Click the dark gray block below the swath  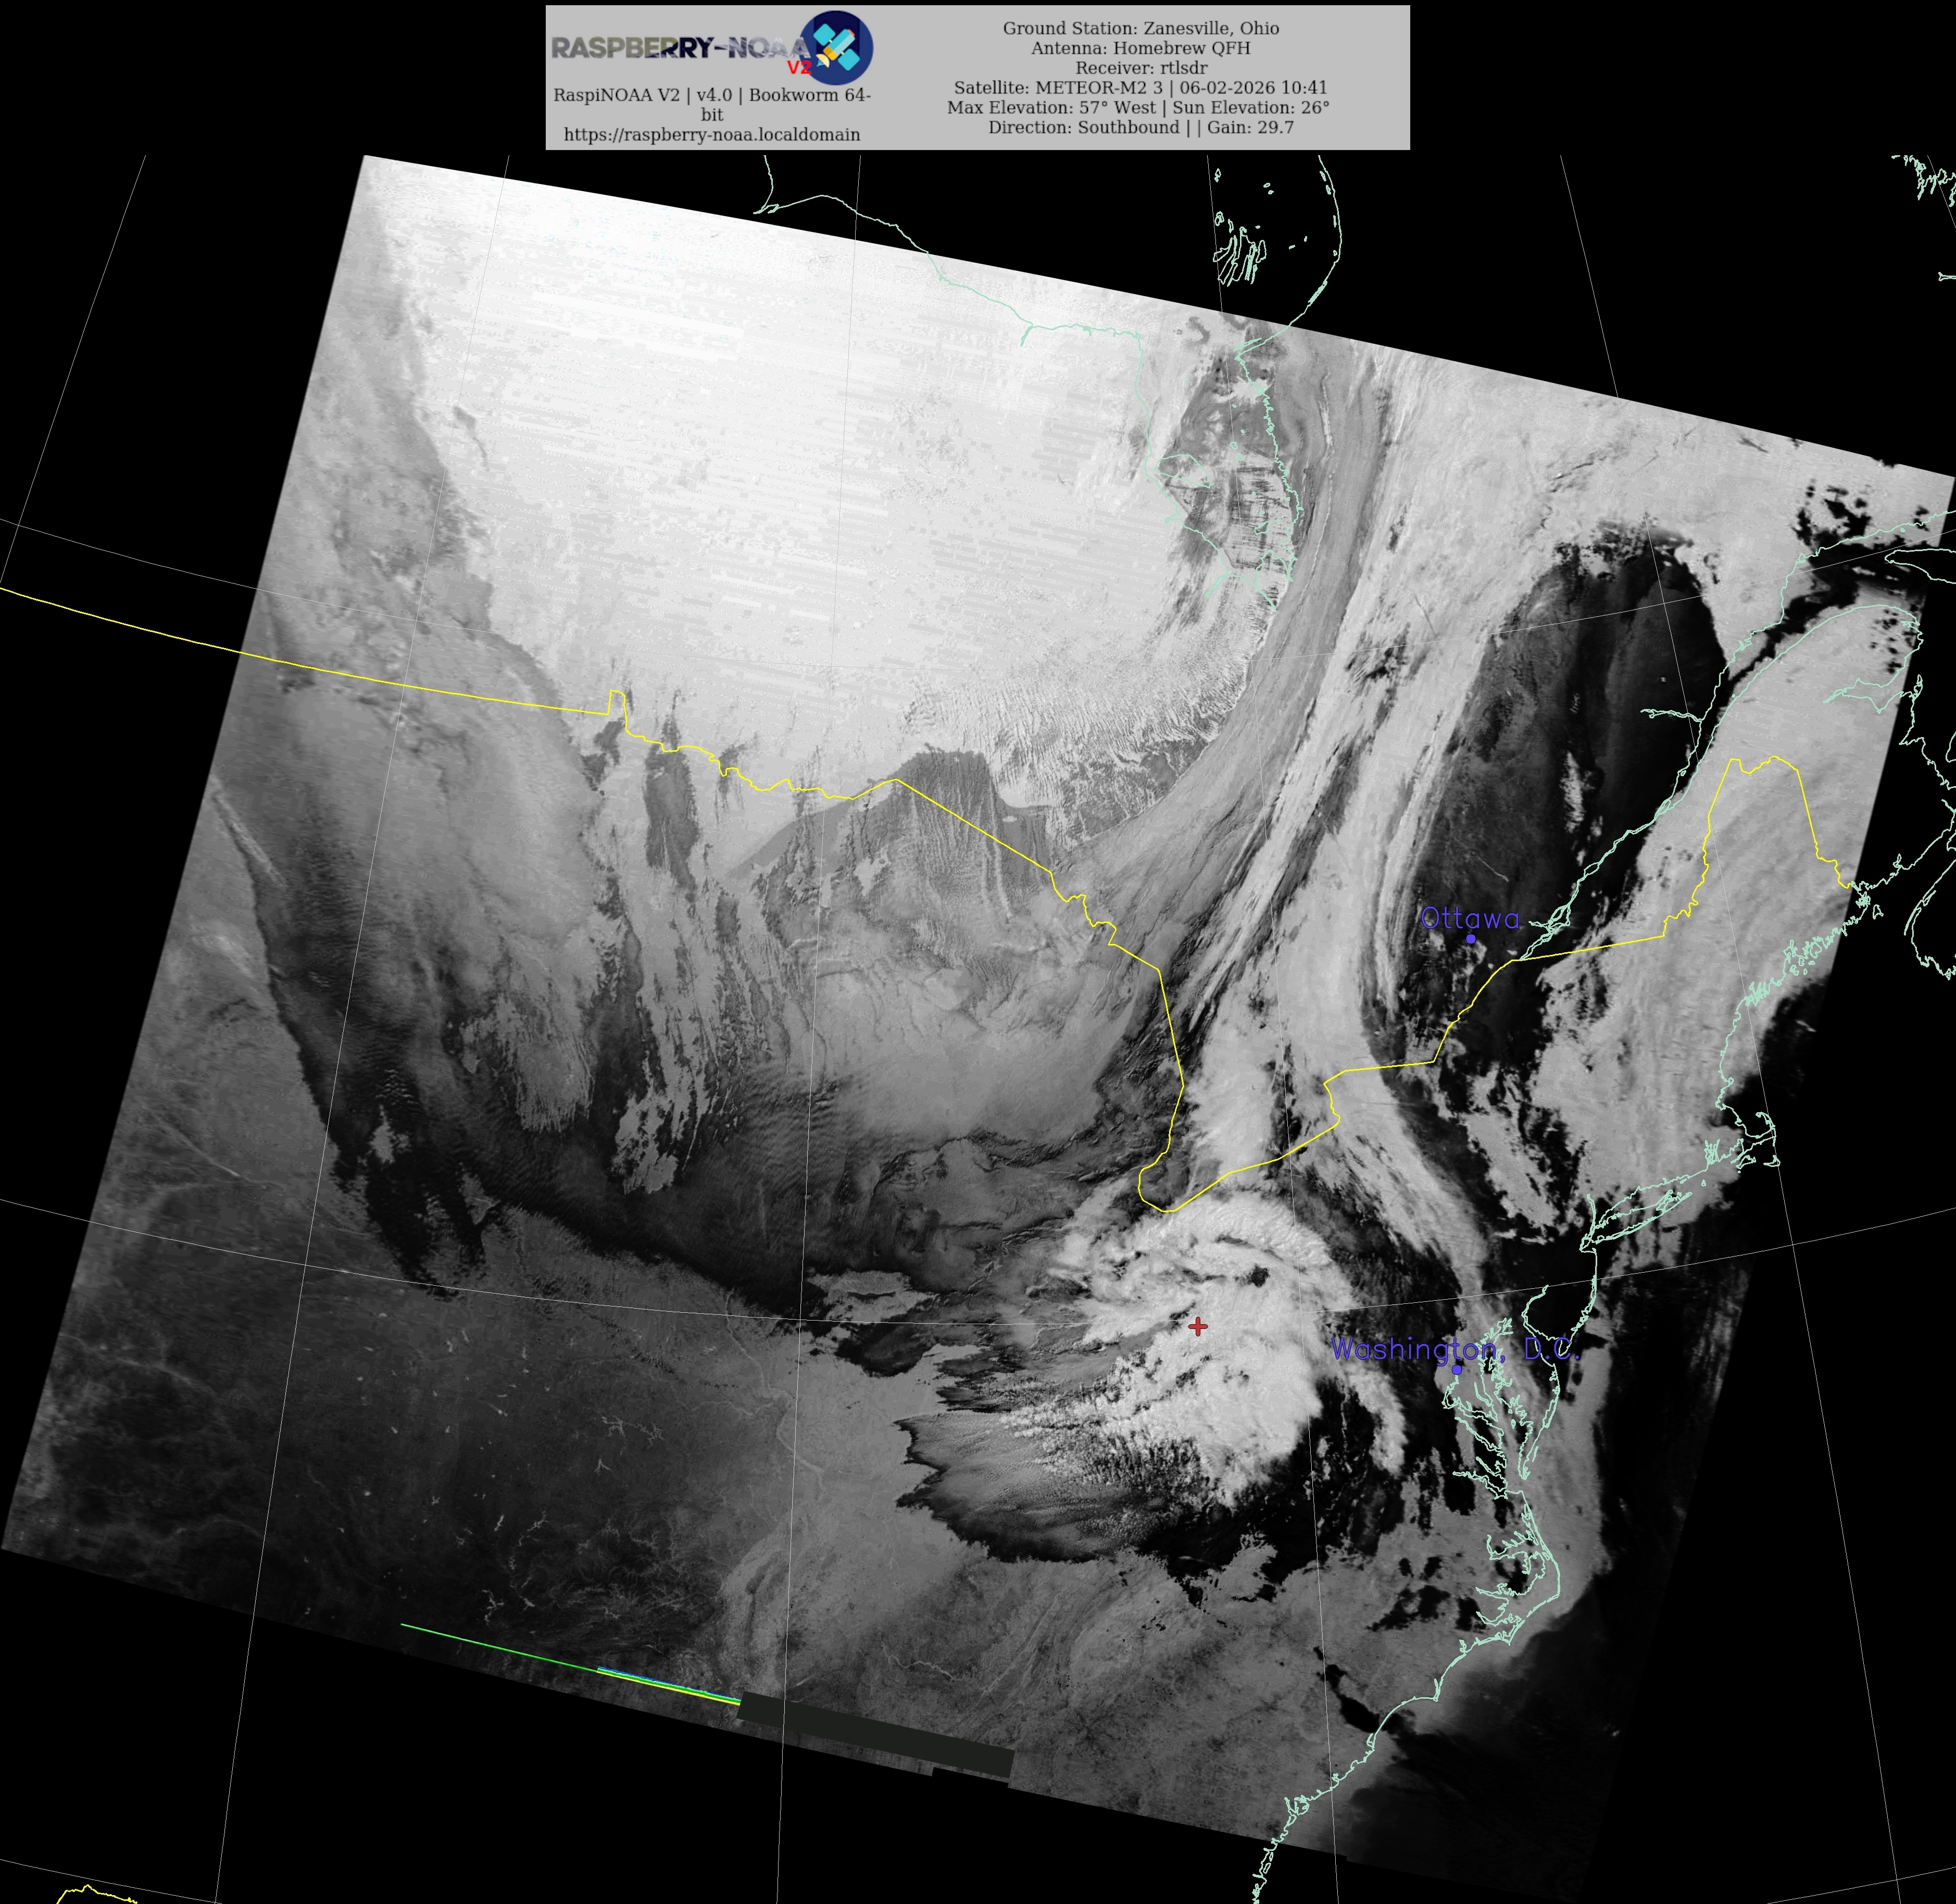click(874, 1734)
